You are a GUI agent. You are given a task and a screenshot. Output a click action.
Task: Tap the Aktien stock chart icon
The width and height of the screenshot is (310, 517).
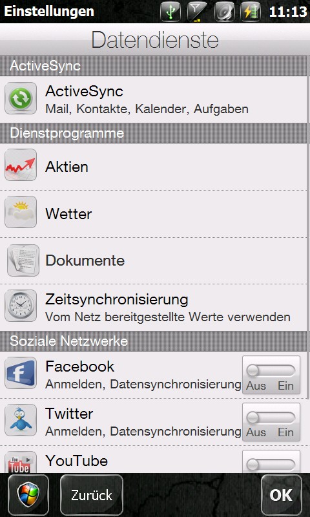point(21,165)
